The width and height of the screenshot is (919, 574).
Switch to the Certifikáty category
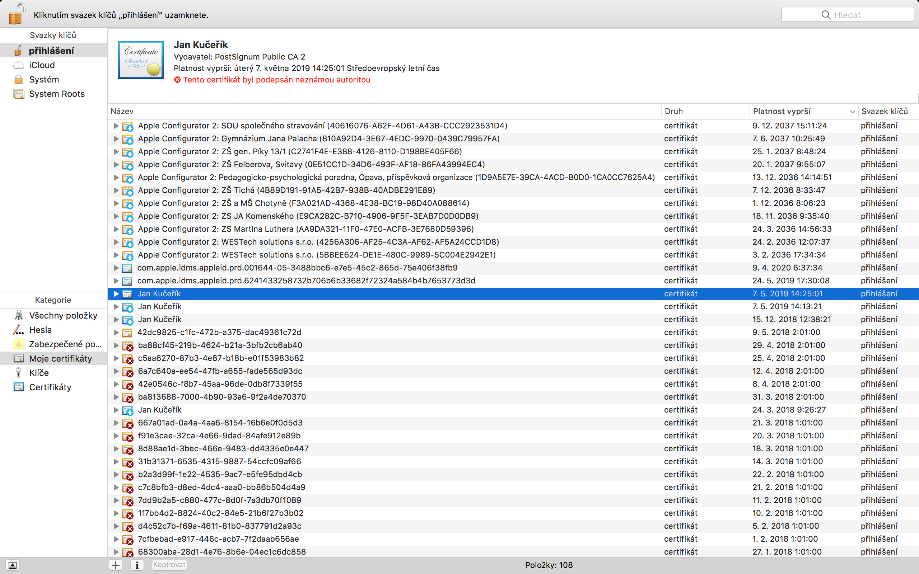(50, 387)
